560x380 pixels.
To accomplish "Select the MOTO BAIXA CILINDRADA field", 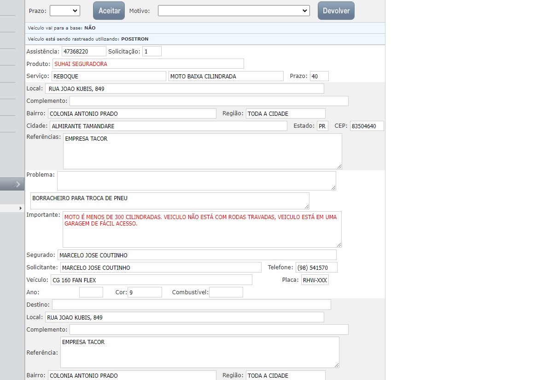I will [226, 76].
